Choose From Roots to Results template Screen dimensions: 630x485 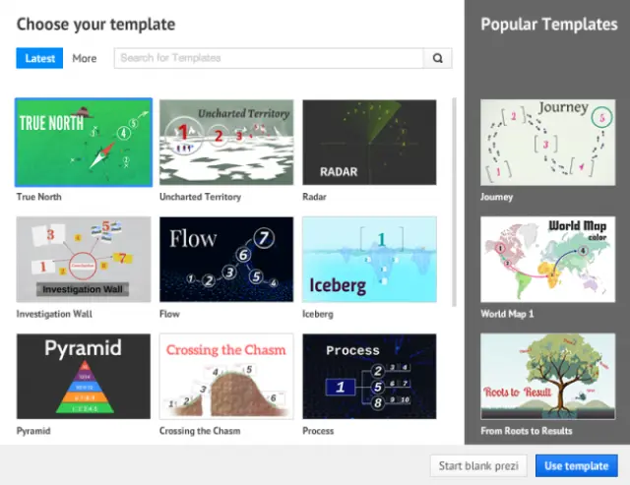pyautogui.click(x=547, y=377)
